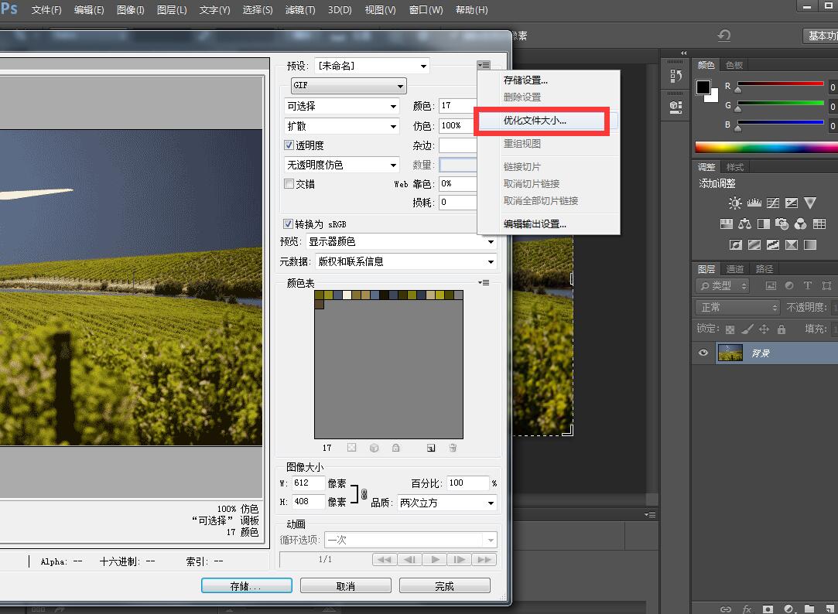Select the Photo Filter adjustment icon
The height and width of the screenshot is (614, 838).
pos(782,223)
